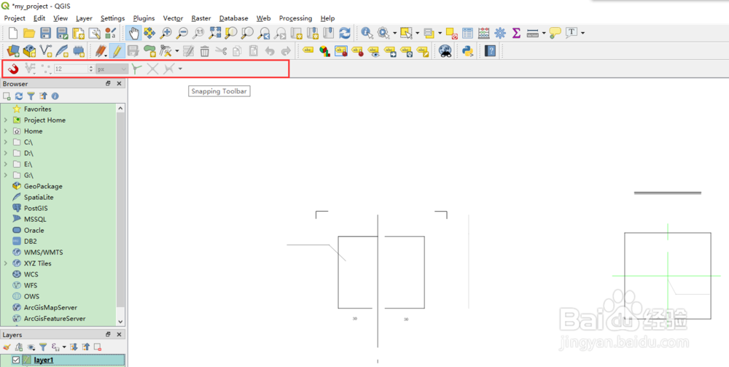Expand the XYZ Tiles node

5,263
